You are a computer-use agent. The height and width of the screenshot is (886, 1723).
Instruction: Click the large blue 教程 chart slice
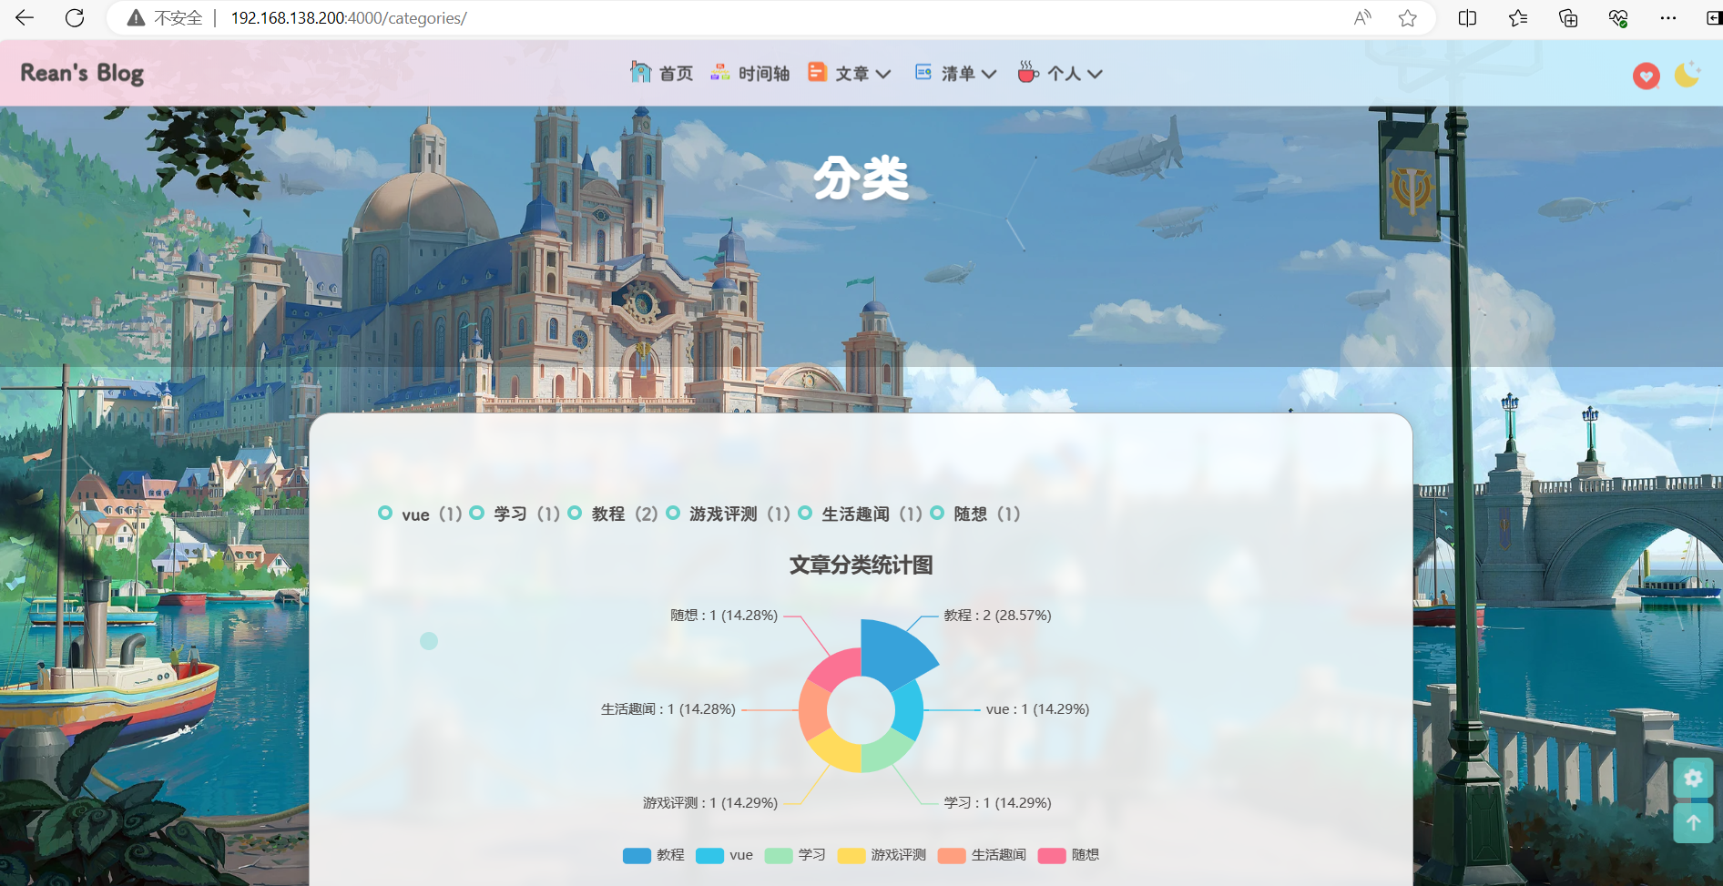point(895,657)
